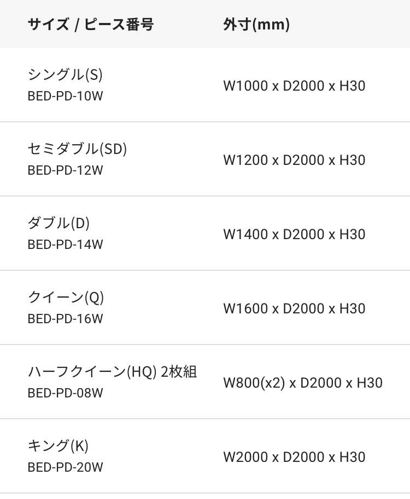Select the セミダブル(SD) size name
The width and height of the screenshot is (410, 499).
pos(77,148)
